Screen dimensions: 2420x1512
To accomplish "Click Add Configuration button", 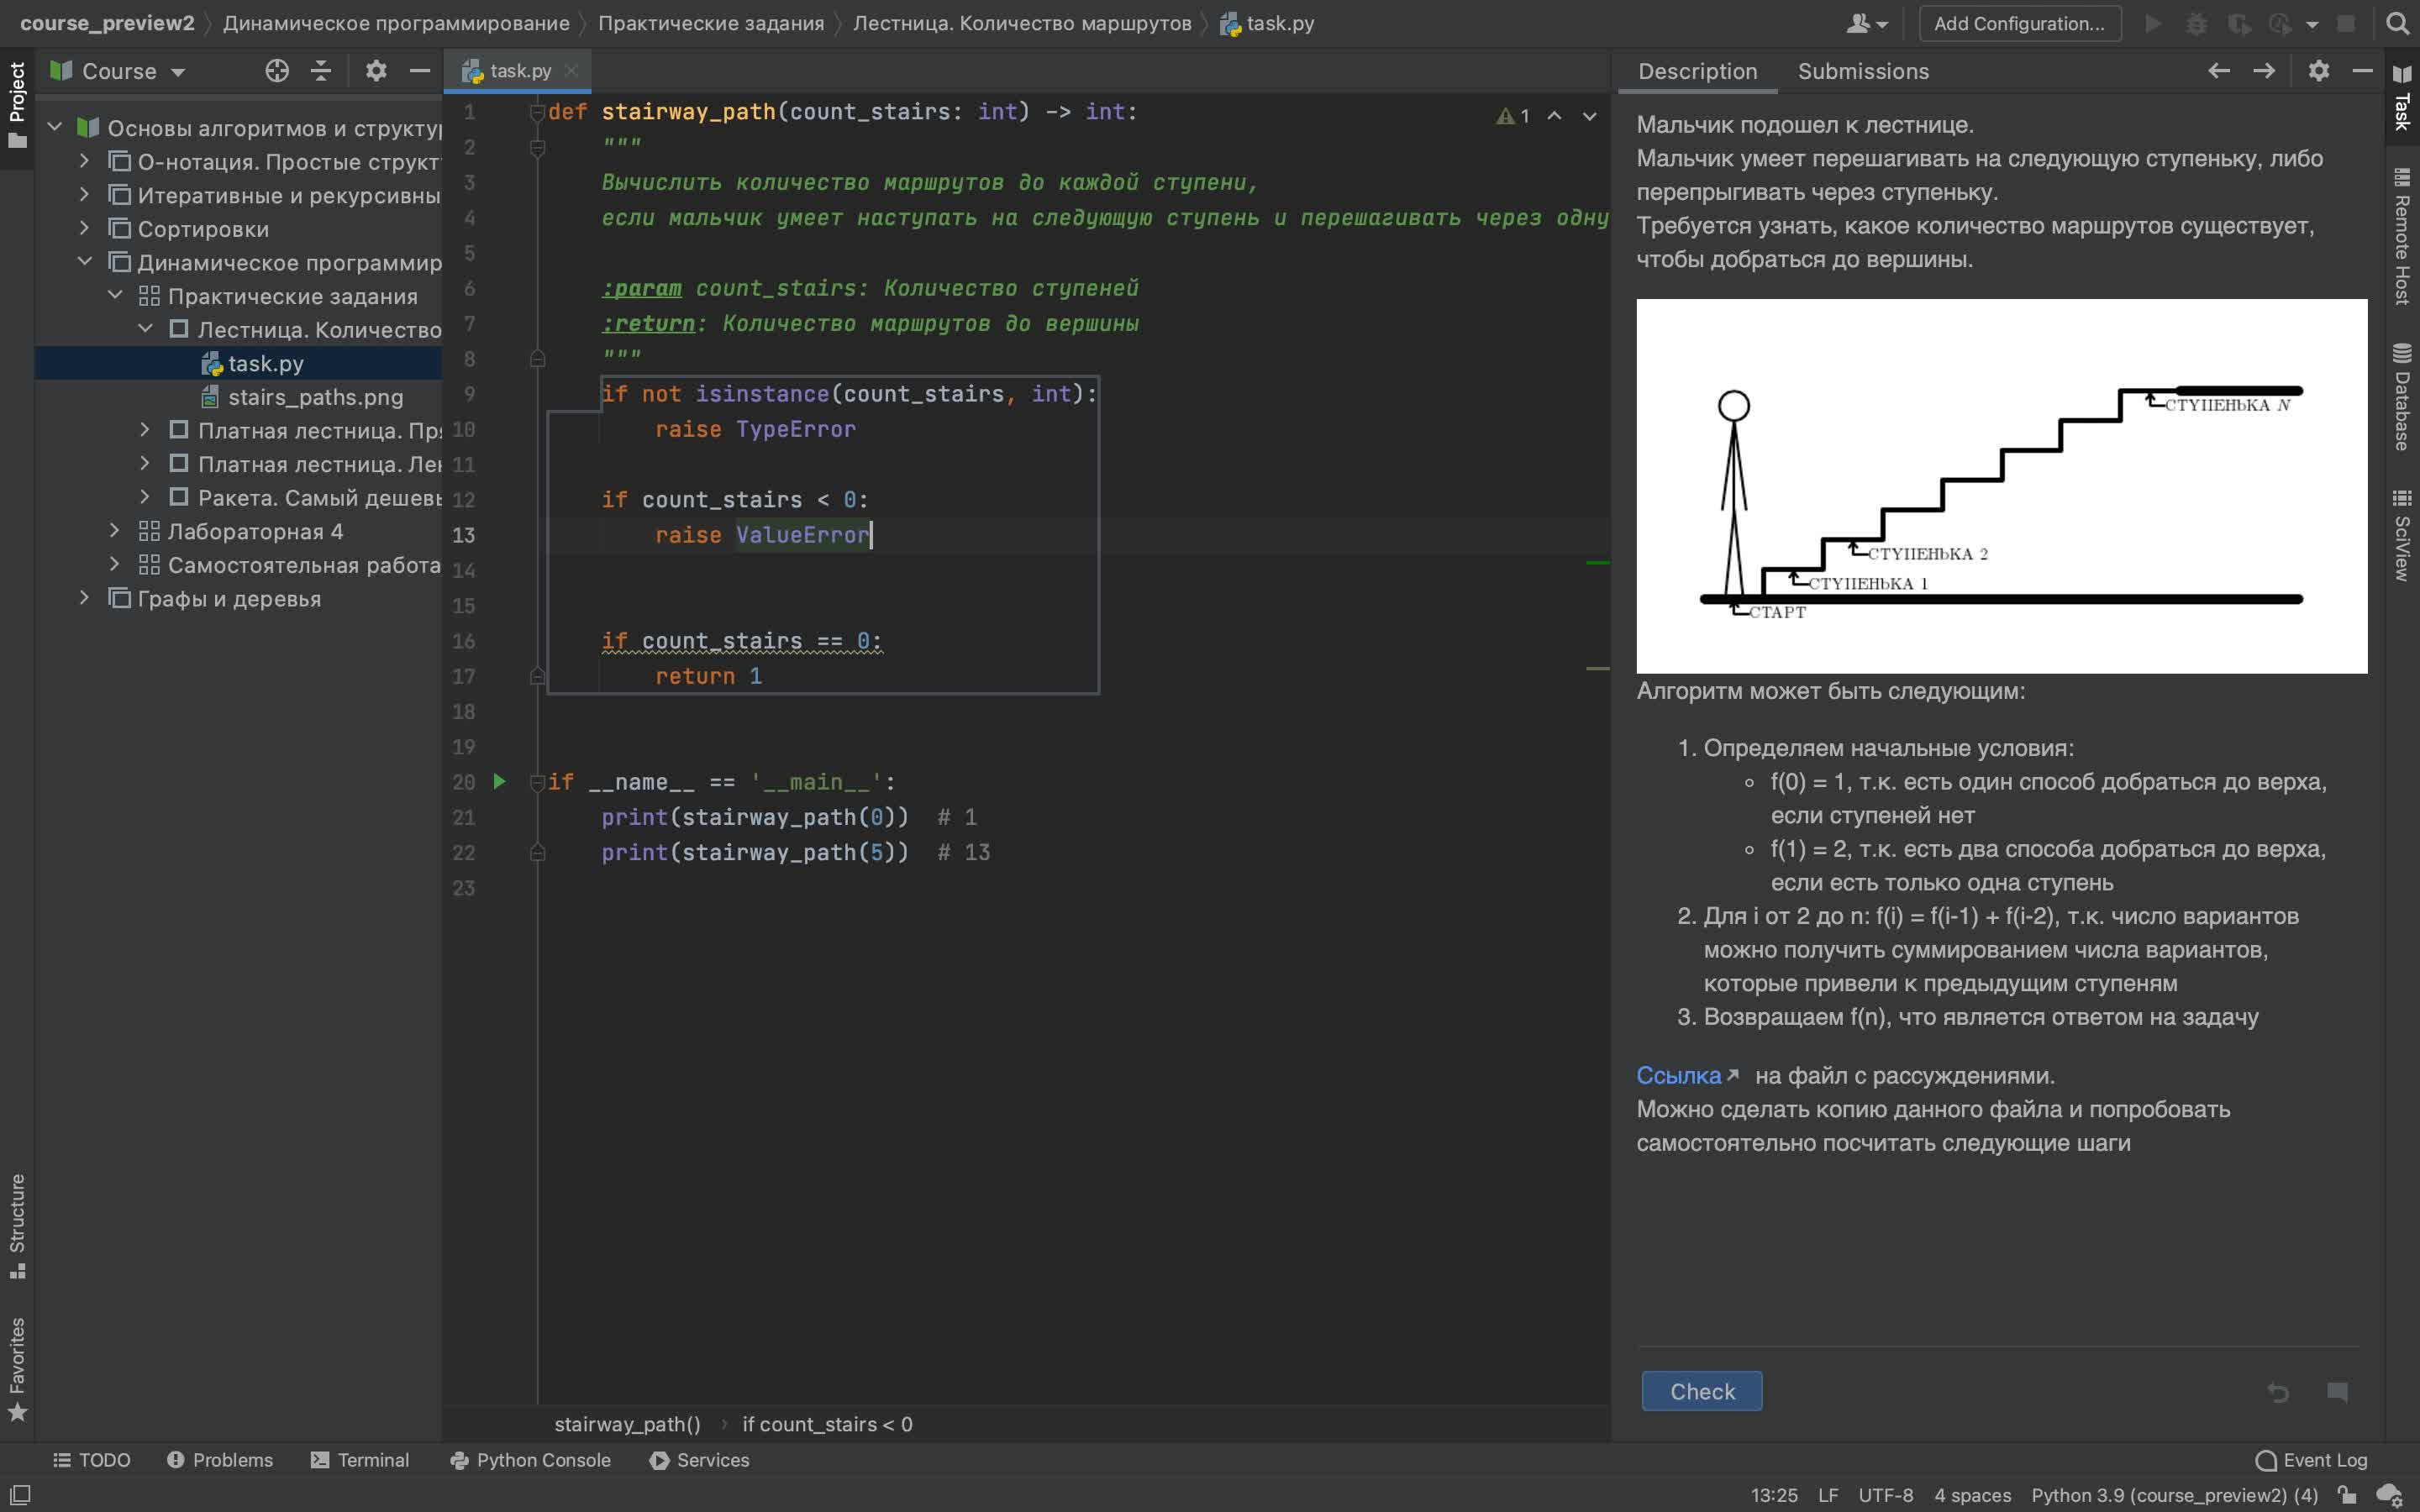I will tap(2019, 23).
